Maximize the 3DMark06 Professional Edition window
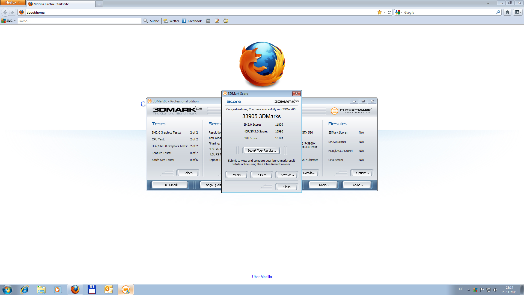Image resolution: width=524 pixels, height=295 pixels. pyautogui.click(x=363, y=101)
